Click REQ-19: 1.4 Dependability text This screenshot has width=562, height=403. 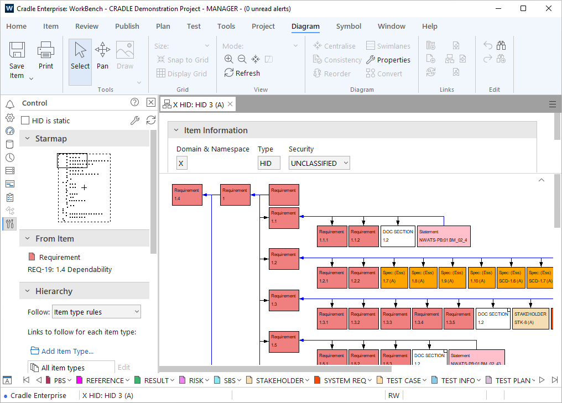click(70, 269)
